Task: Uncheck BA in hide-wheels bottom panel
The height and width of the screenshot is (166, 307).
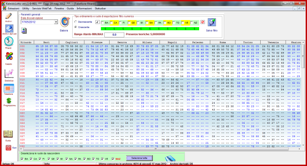Action: 22,159
